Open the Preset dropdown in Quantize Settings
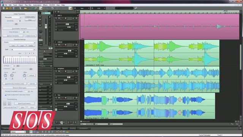Viewport: 243px width, 137px height. pos(22,42)
